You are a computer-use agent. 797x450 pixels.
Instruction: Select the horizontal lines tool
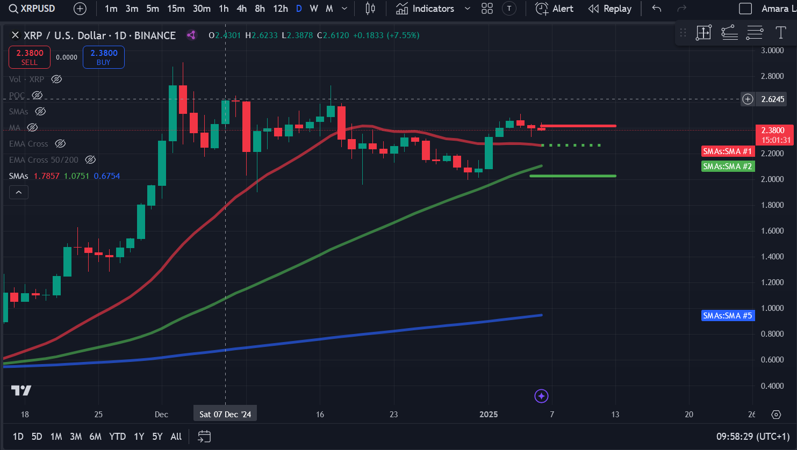tap(755, 33)
